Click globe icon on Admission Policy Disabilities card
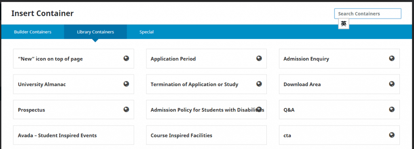This screenshot has height=149, width=414. point(259,109)
